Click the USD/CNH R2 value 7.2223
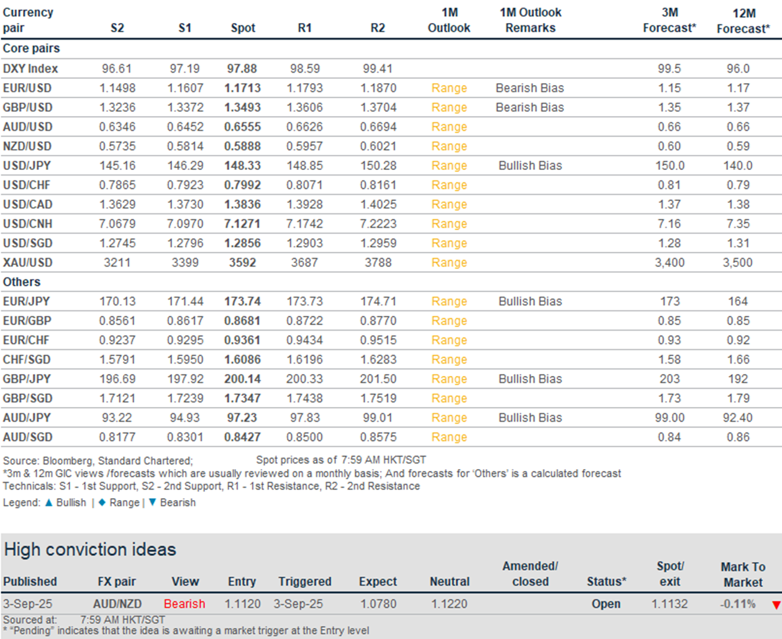 pyautogui.click(x=378, y=224)
